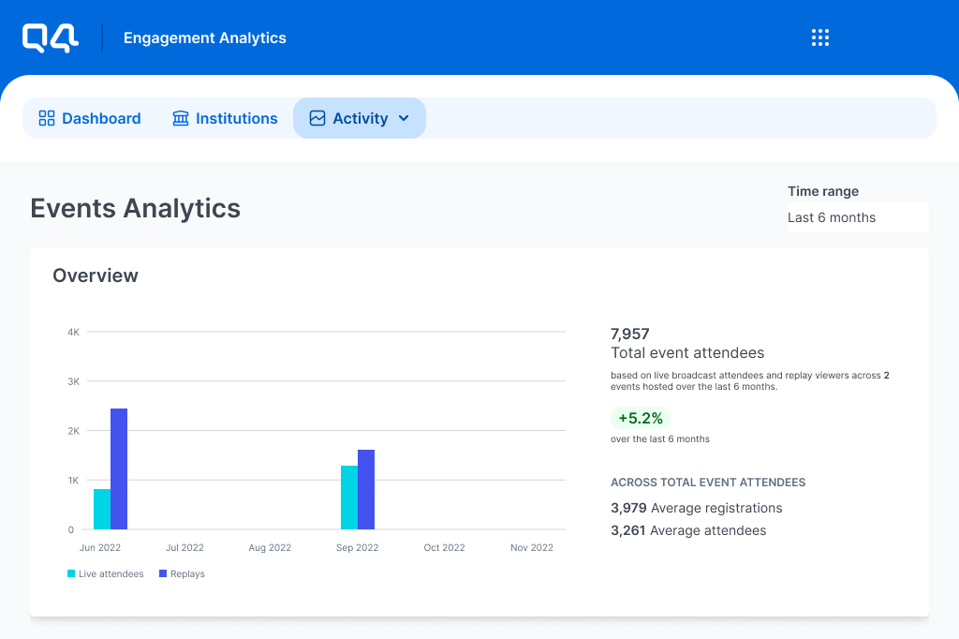
Task: Select the Jun 2022 Replays bar
Action: [x=119, y=468]
